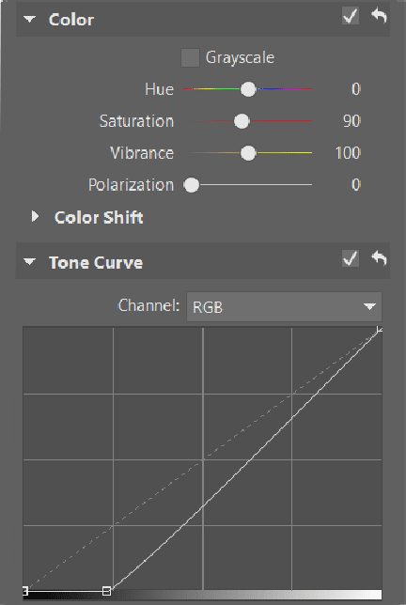Enable the Grayscale checkbox

coord(190,58)
